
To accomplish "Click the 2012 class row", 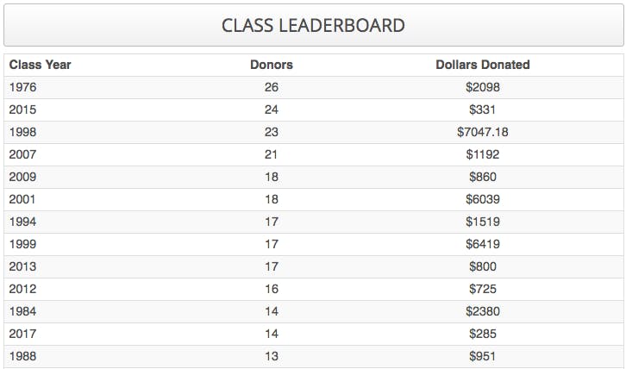I will point(23,289).
